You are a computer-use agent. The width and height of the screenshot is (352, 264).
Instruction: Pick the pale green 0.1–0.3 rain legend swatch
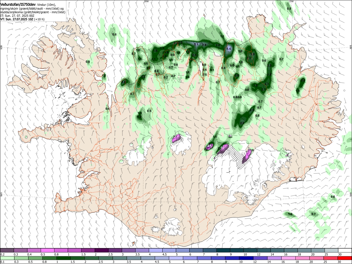[7, 258]
